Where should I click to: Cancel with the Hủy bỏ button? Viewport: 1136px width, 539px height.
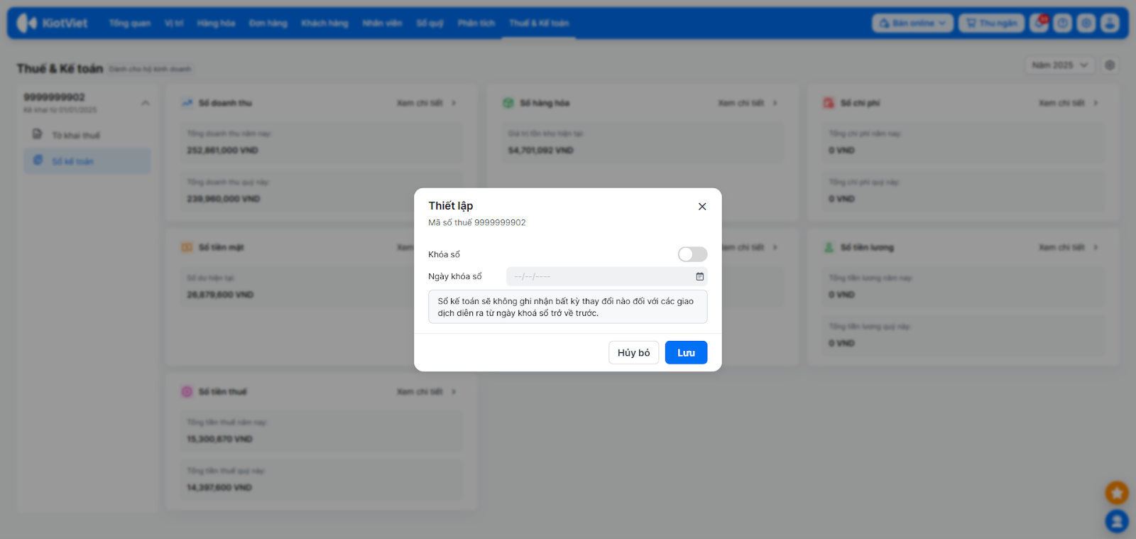click(633, 352)
